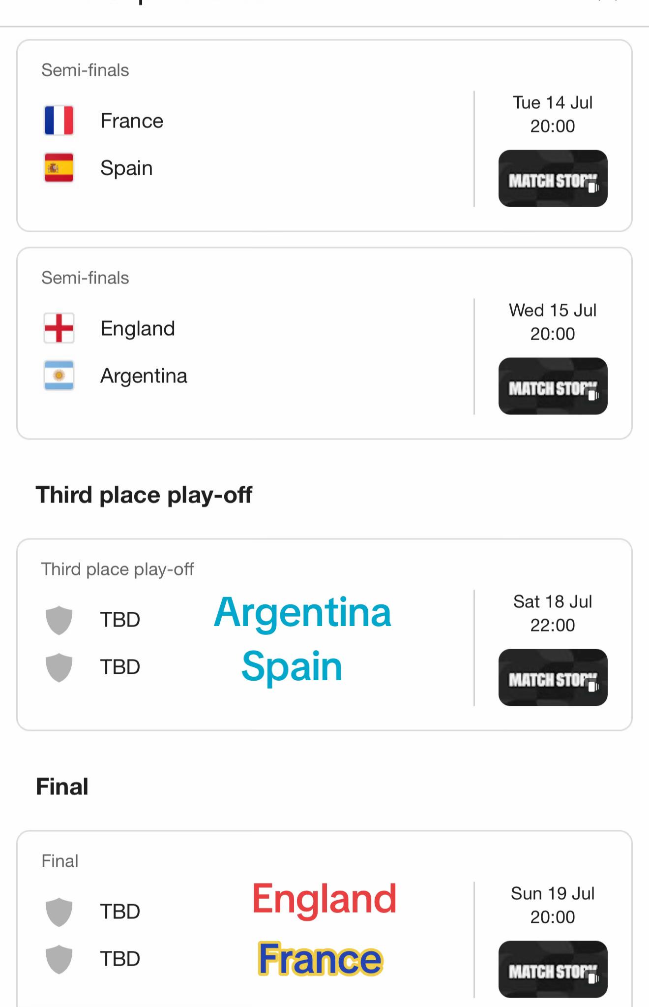Click the Sun 19 Jul 20:00 kickoff time
The height and width of the screenshot is (1007, 649).
553,905
